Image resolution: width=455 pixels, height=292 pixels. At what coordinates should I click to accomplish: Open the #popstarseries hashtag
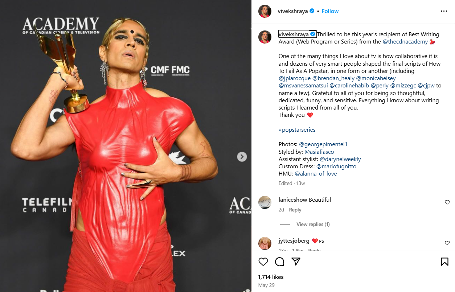(297, 129)
